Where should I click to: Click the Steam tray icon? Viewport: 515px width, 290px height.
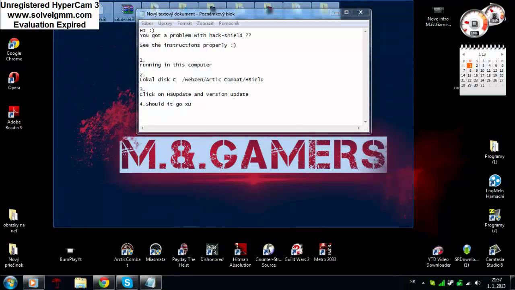tap(451, 283)
